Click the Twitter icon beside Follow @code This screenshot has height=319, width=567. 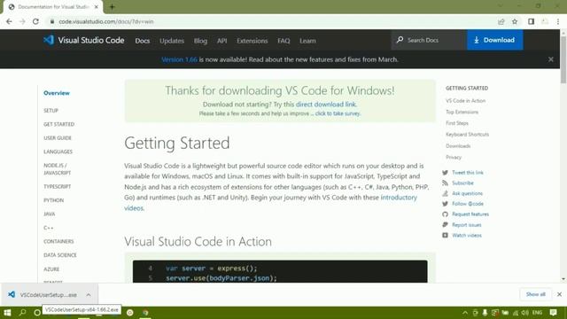(x=445, y=204)
